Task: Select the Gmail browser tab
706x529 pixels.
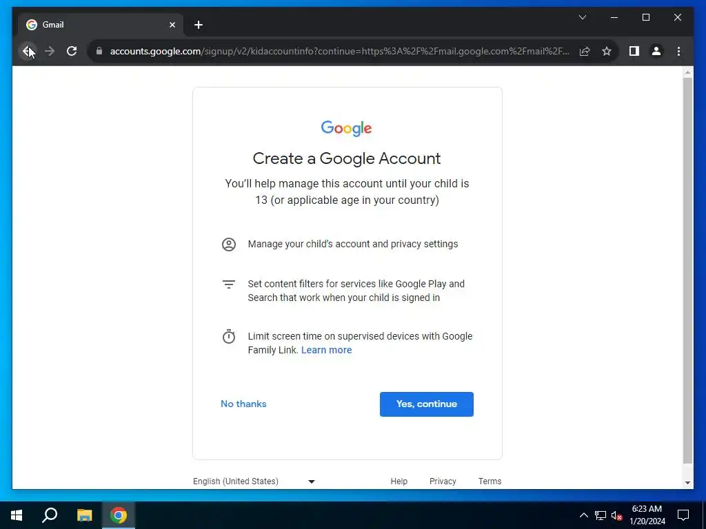Action: (101, 25)
